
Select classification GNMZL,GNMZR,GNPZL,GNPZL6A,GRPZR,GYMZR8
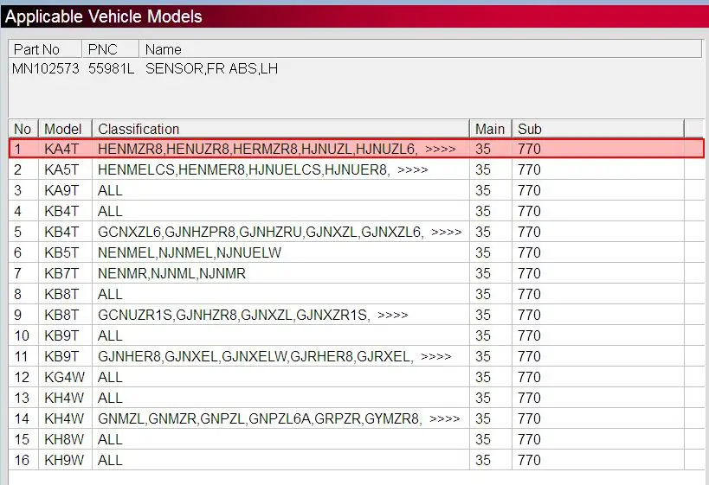pyautogui.click(x=260, y=419)
